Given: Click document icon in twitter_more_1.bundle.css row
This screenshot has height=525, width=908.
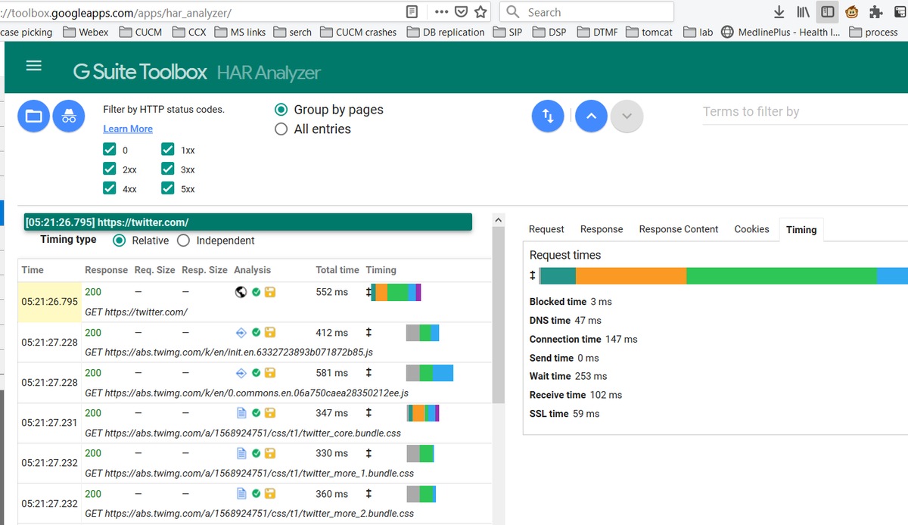Looking at the screenshot, I should (241, 453).
